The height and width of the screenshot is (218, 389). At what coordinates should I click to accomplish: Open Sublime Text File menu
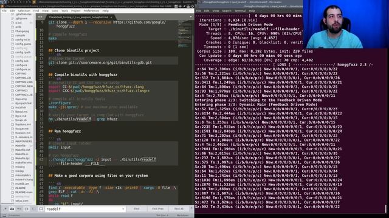[x=4, y=11]
